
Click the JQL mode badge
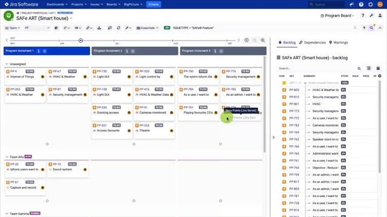point(167,28)
